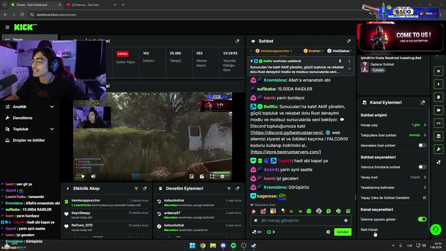Open Yavaş mod settings
Screen dimensions: 446x251
[x=393, y=177]
